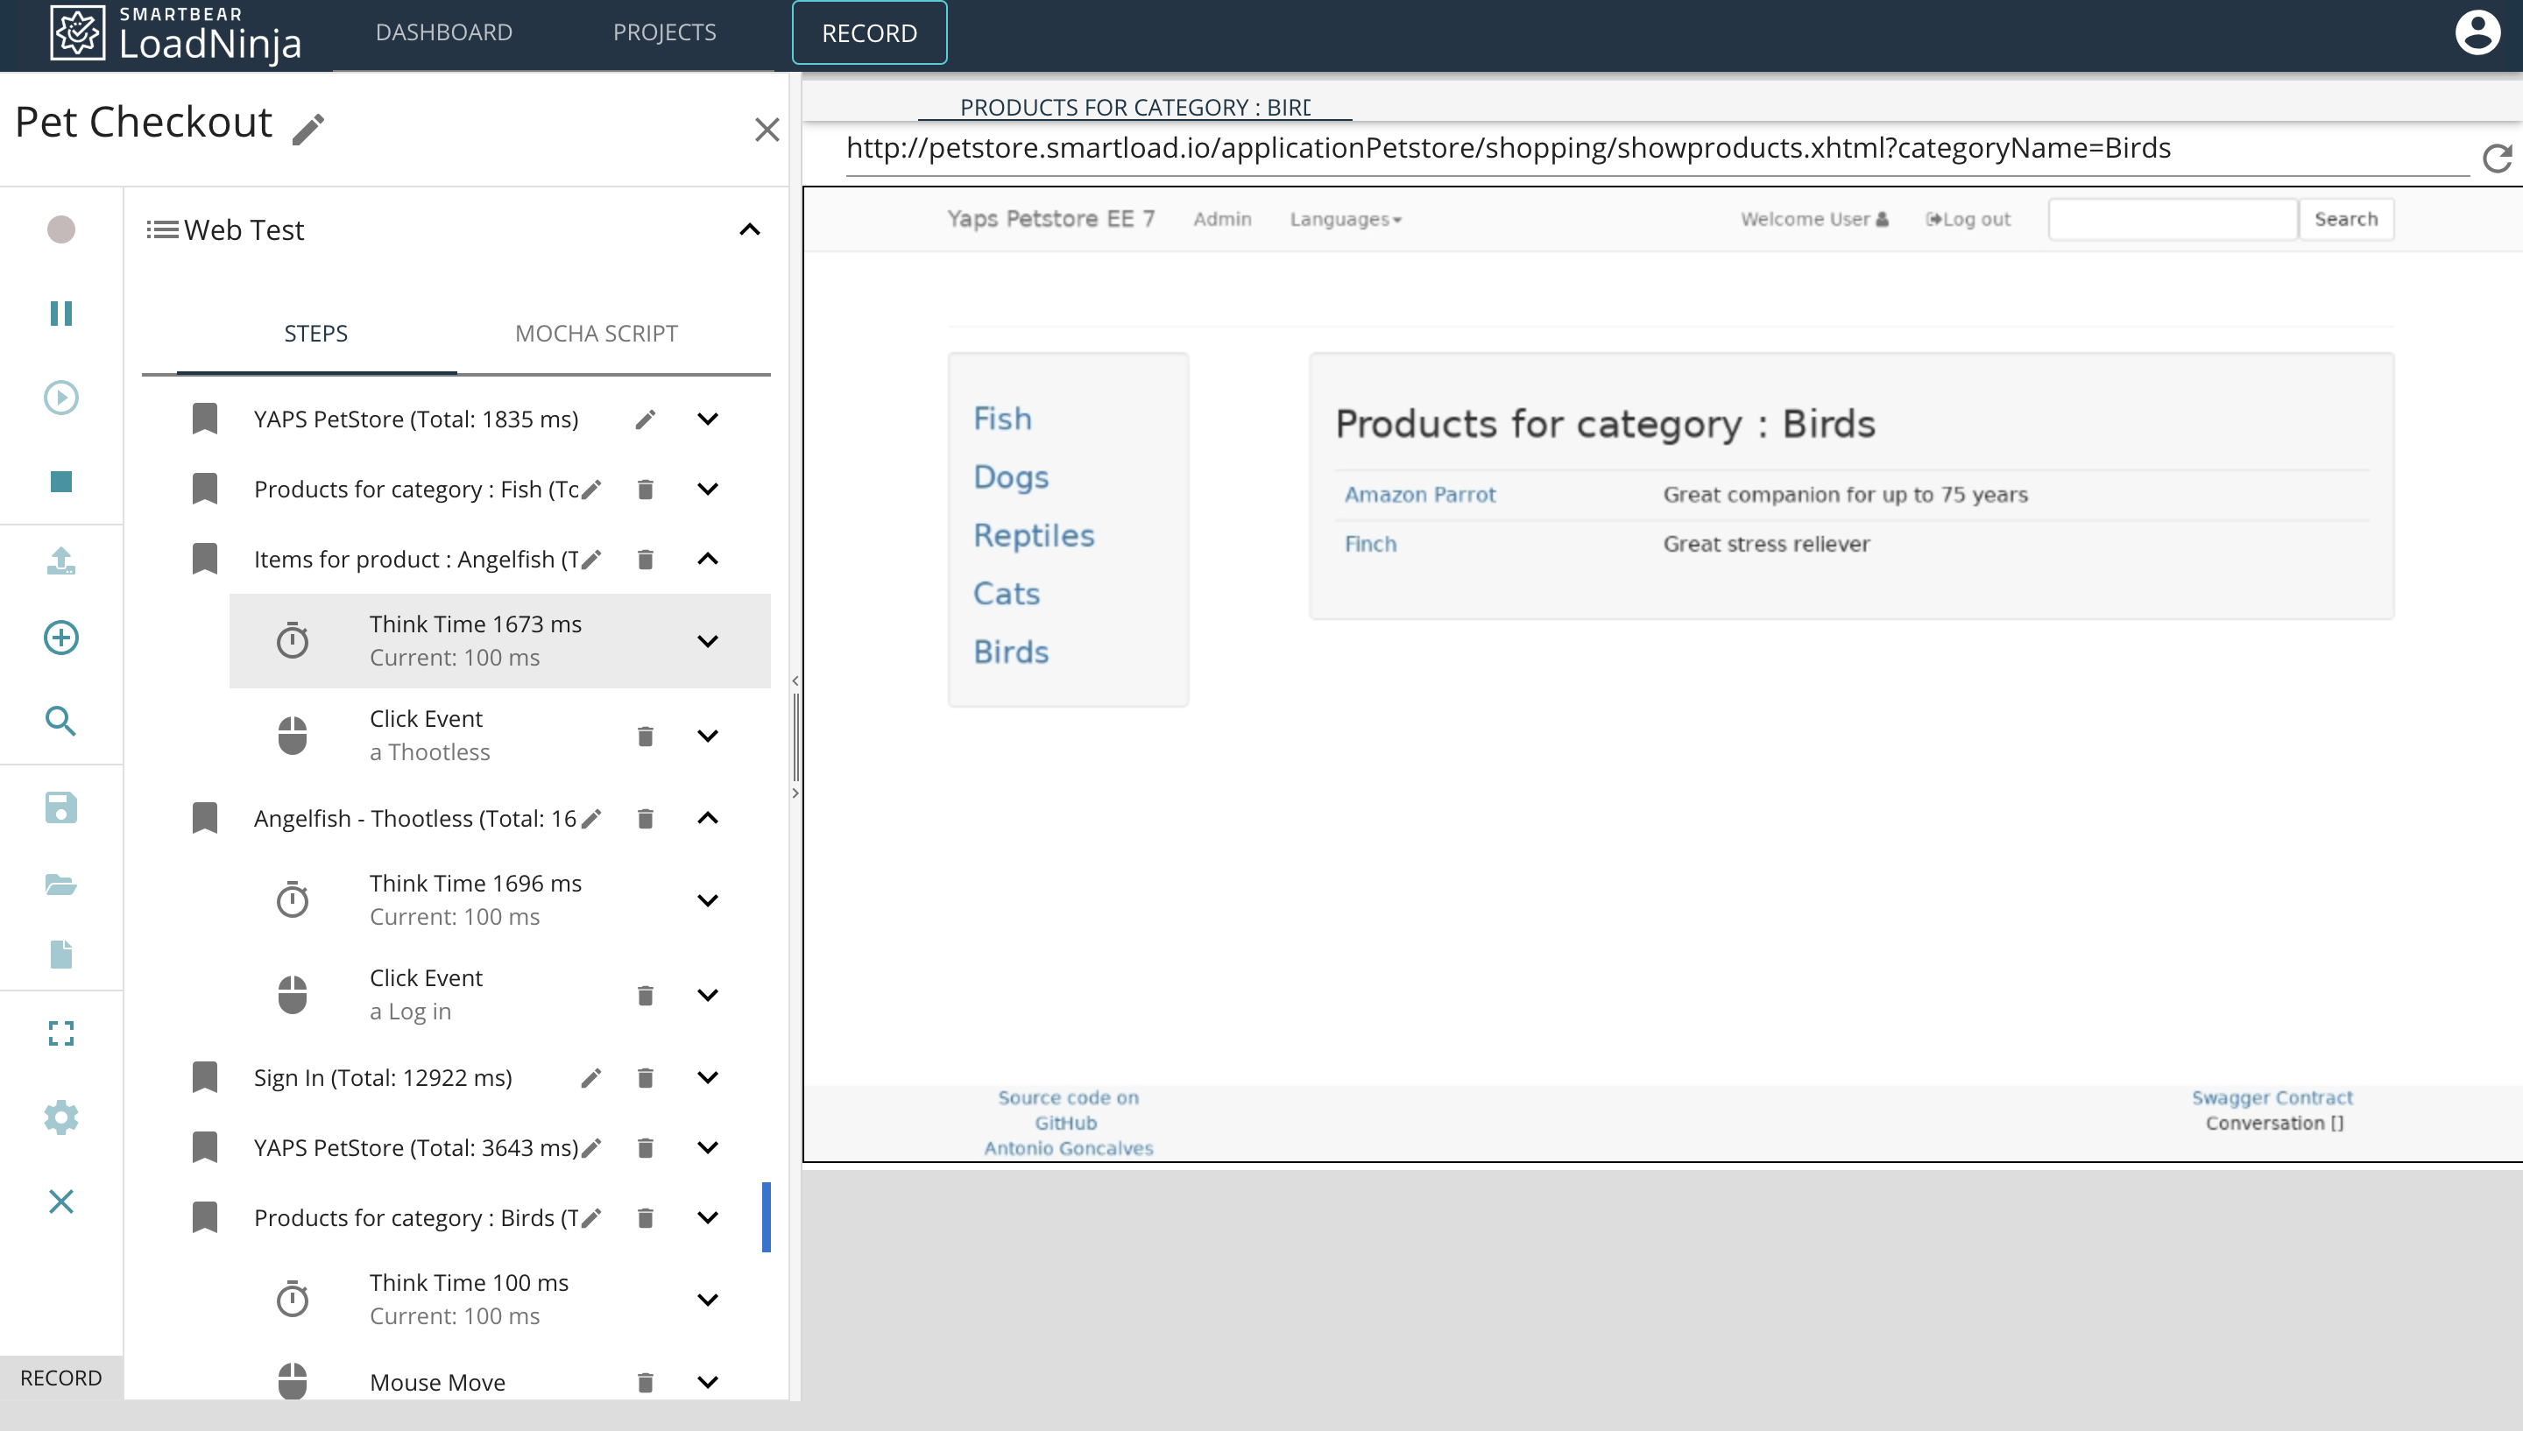Click the save icon in sidebar

pos(60,807)
